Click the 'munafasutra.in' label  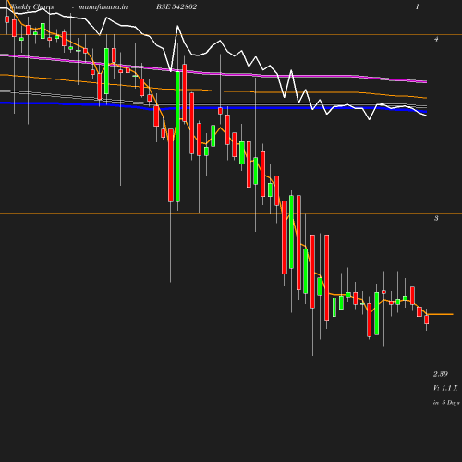tap(103, 6)
